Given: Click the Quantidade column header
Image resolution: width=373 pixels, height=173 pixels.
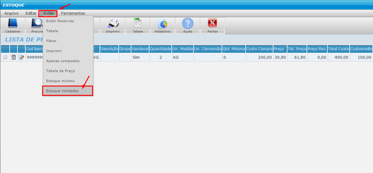Looking at the screenshot, I should [x=160, y=49].
